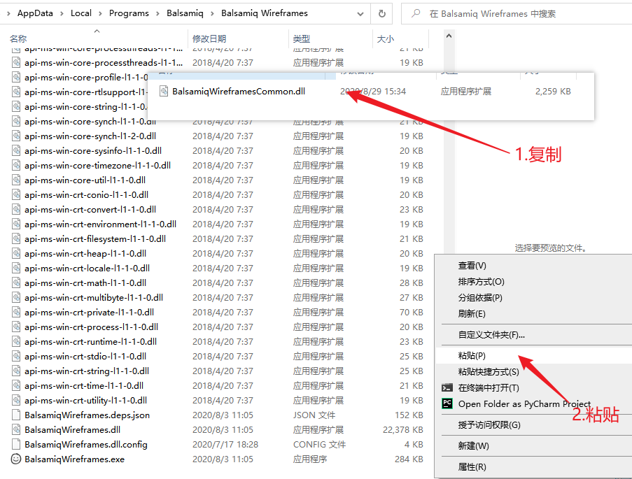
Task: Expand the chevron after Local
Action: pos(100,14)
